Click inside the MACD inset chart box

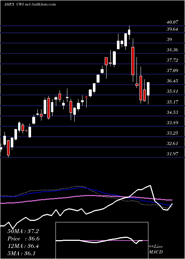102,240
